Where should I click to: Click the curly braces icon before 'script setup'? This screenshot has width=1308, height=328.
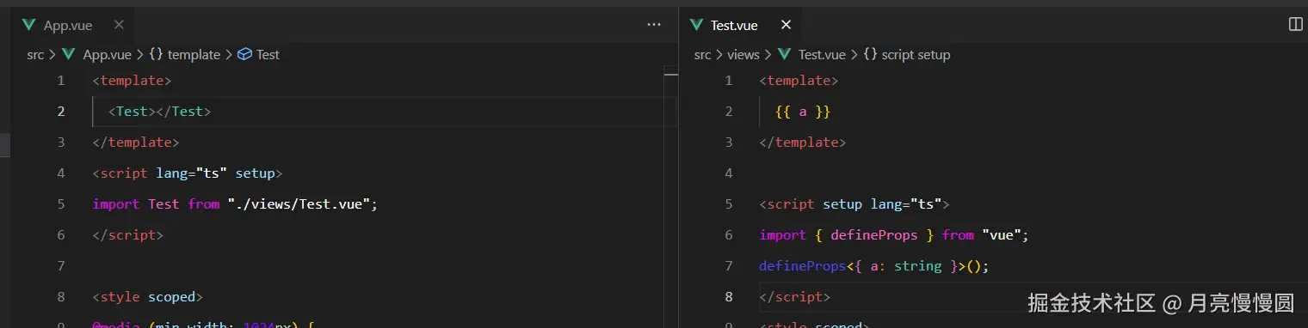coord(870,54)
